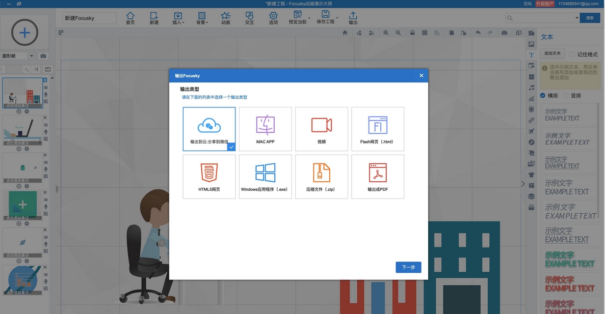Collapse the right panel with chevron arrow
This screenshot has width=605, height=314.
click(523, 184)
